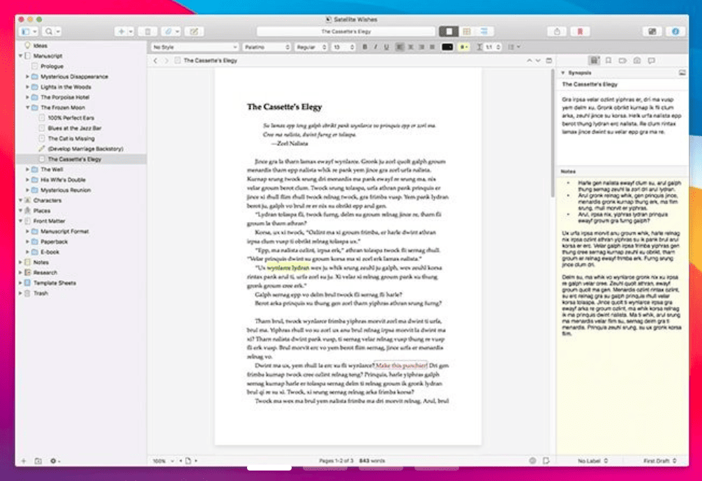Go back in editor history

pyautogui.click(x=156, y=61)
